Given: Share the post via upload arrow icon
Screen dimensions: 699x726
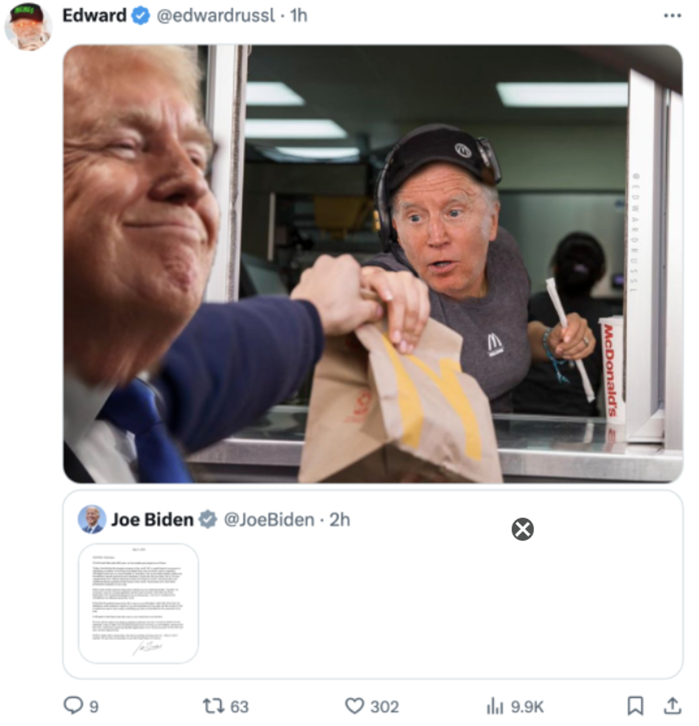Looking at the screenshot, I should 671,705.
